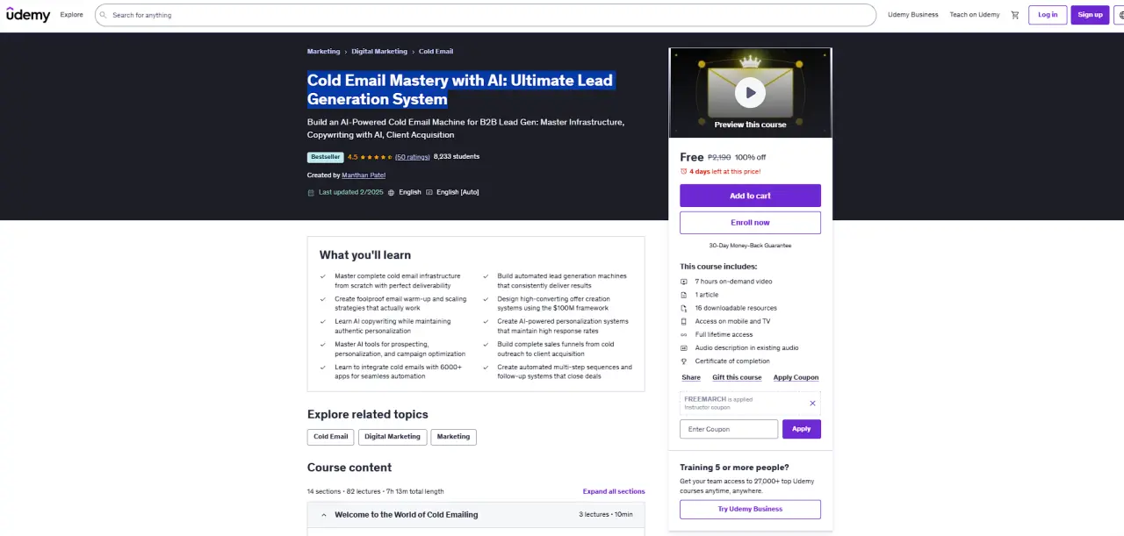Click the course title heading
This screenshot has width=1124, height=536.
pos(460,89)
